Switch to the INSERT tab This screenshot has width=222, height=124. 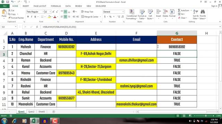point(26,6)
